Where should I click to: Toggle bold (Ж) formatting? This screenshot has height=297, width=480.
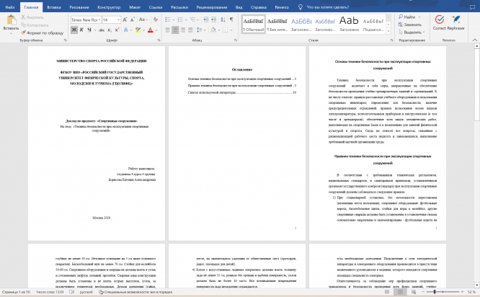coord(74,30)
